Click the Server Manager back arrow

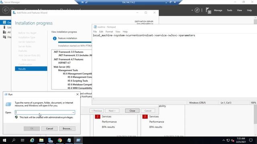(x=6, y=10)
